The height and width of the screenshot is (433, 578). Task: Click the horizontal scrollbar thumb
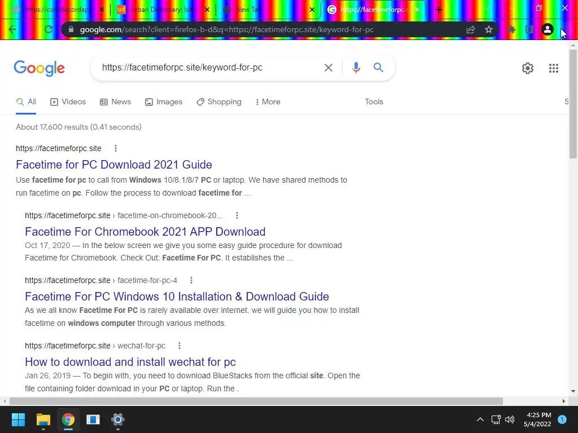coord(256,401)
